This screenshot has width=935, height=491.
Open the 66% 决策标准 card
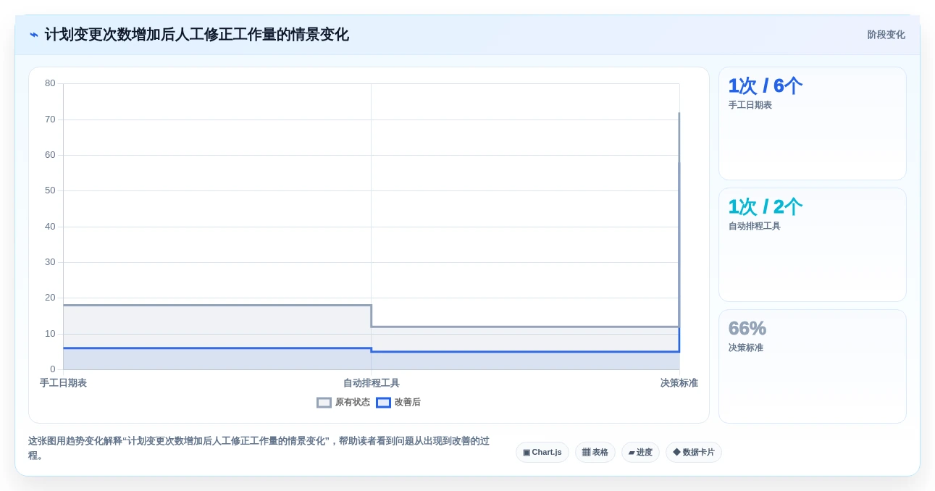(x=812, y=366)
